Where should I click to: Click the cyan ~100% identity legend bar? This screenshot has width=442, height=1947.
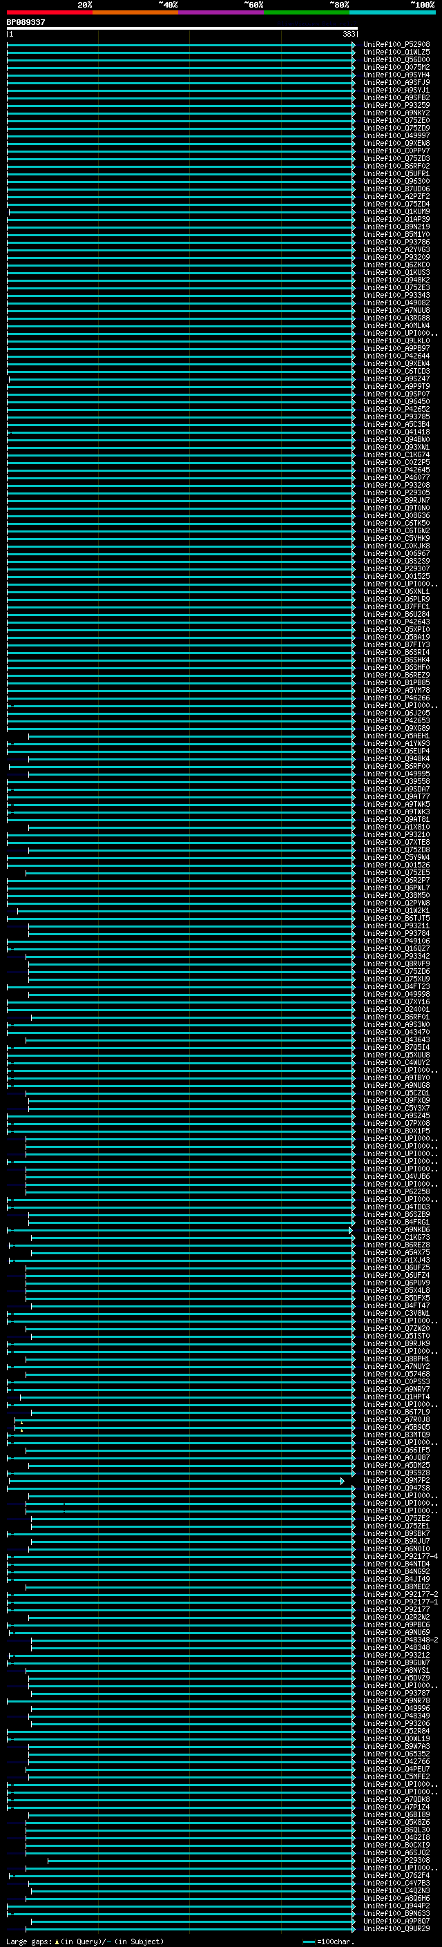tap(393, 12)
